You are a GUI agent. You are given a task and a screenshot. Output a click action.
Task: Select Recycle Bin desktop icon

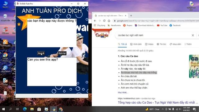point(5,18)
